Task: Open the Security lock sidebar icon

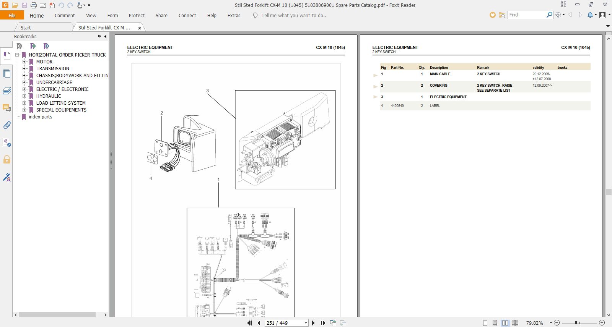Action: click(7, 159)
